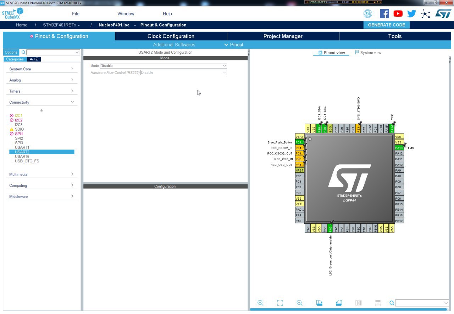
Task: Select I2C3 in the Connectivity list
Action: click(18, 125)
